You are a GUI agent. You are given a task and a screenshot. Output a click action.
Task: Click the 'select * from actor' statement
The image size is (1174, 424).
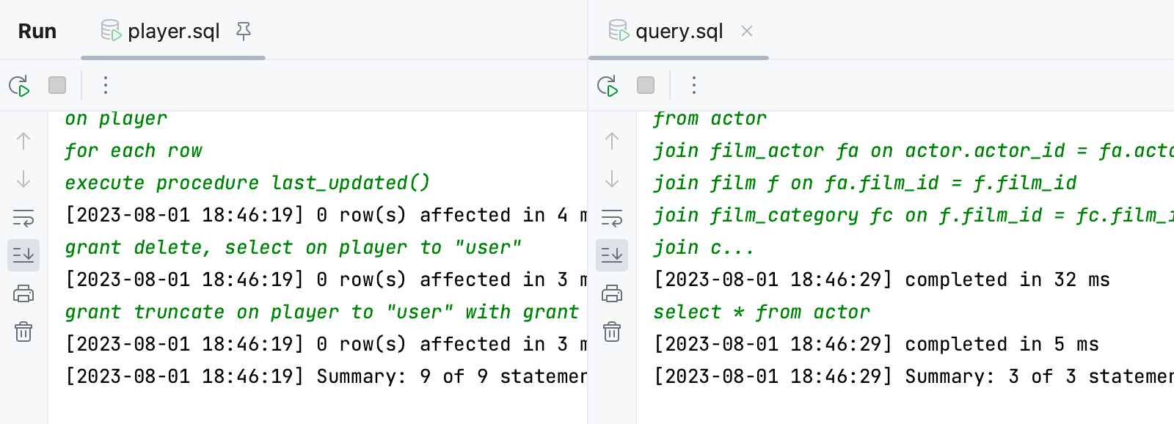761,312
